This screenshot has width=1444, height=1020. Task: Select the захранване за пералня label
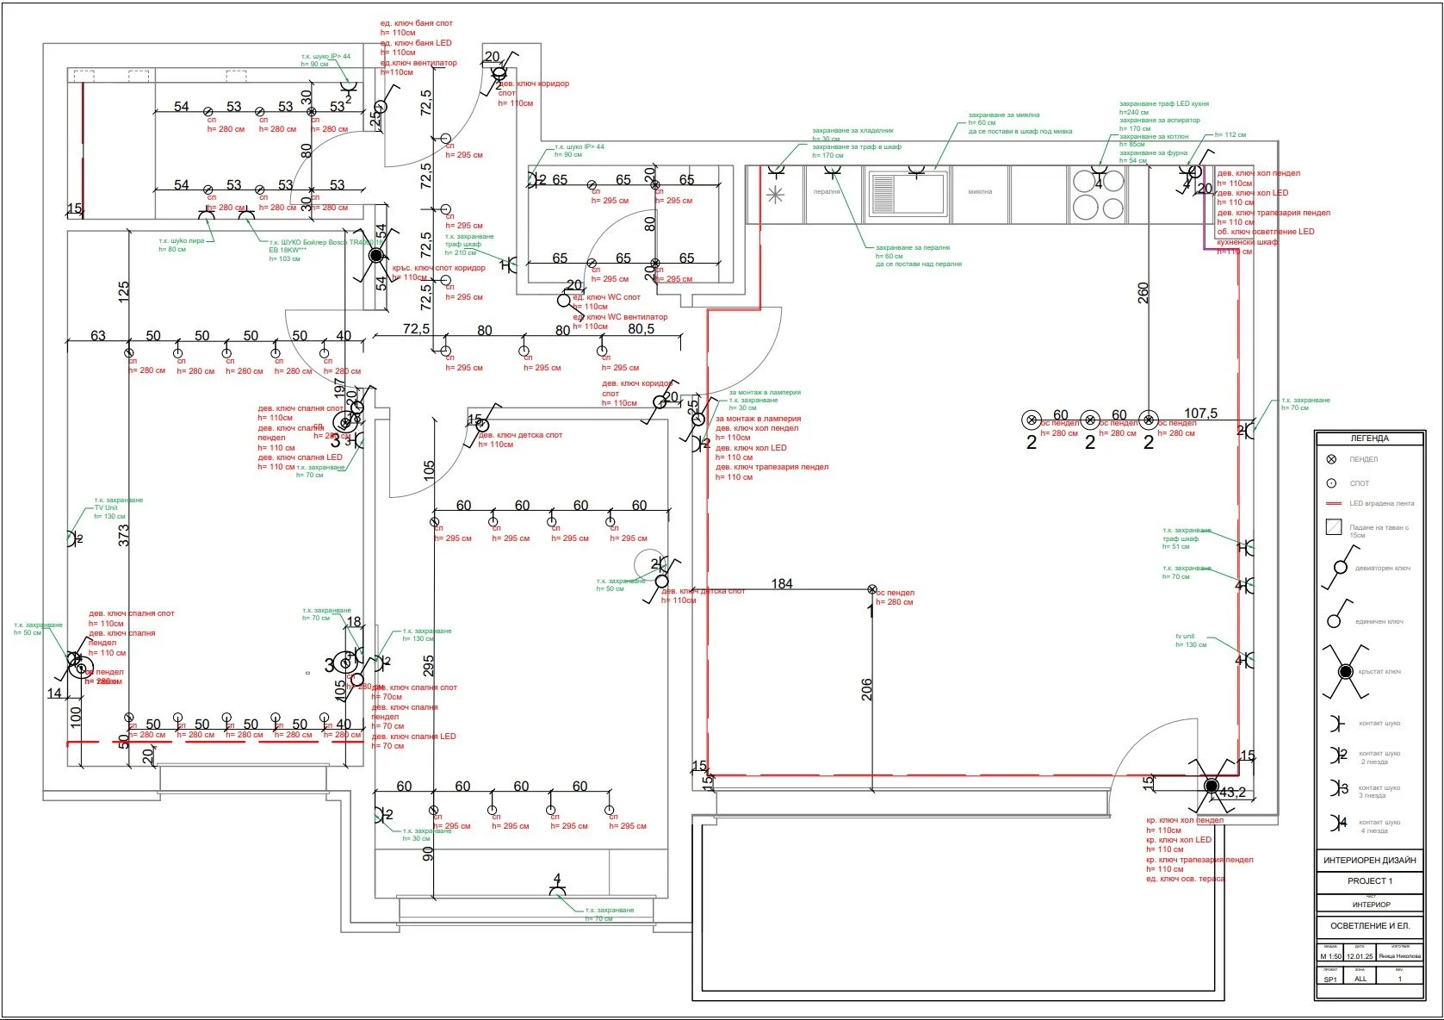tap(913, 247)
